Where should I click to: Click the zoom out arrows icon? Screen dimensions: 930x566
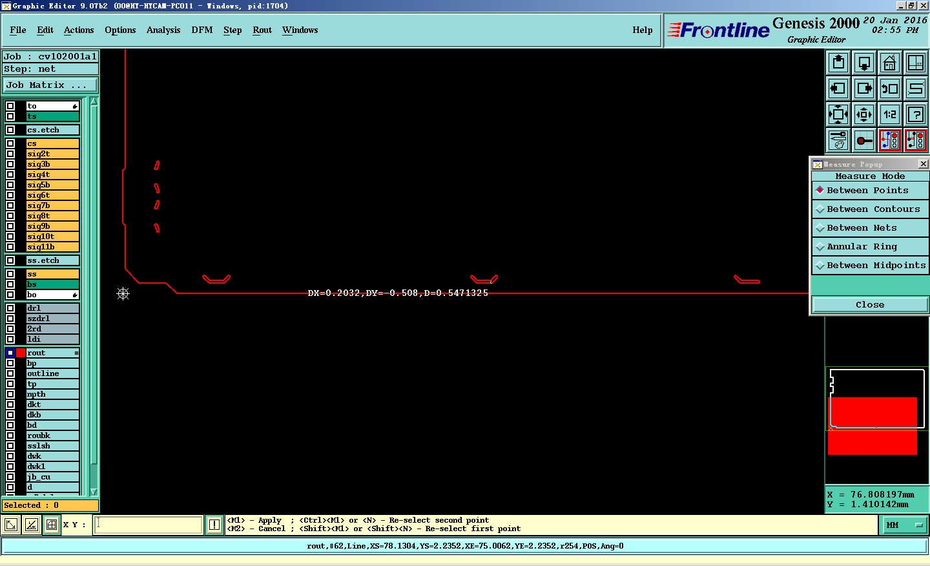click(864, 114)
